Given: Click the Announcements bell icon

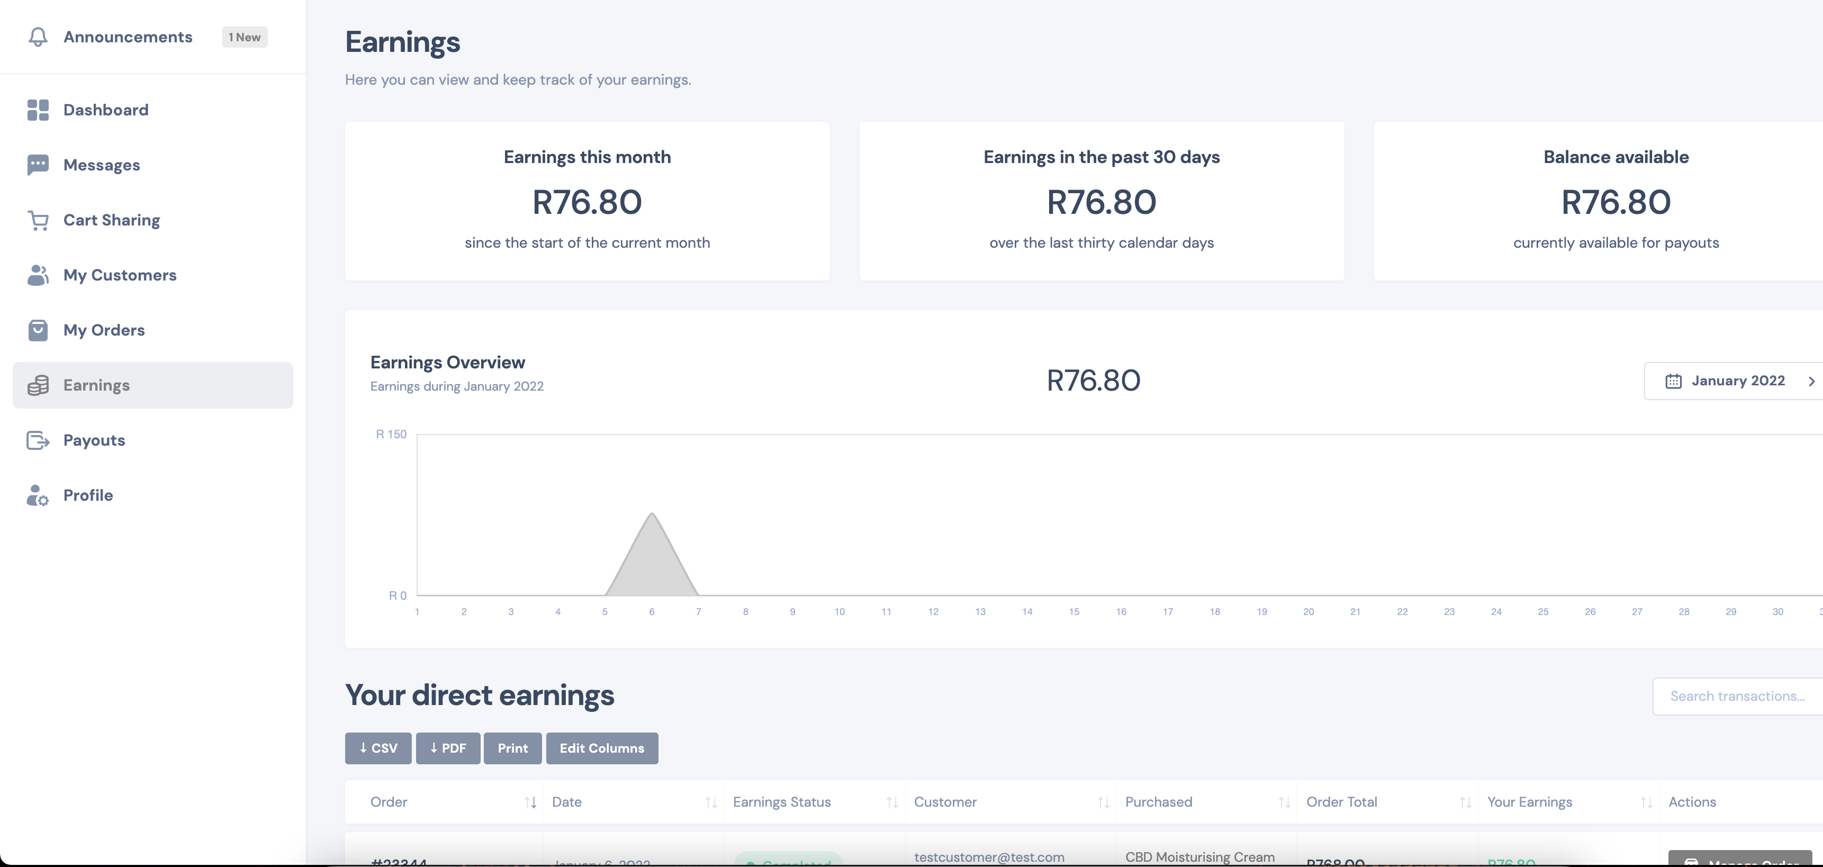Looking at the screenshot, I should (38, 37).
